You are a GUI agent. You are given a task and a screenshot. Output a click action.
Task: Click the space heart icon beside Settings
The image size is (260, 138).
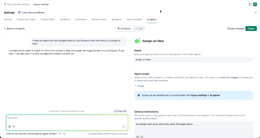(x=19, y=13)
